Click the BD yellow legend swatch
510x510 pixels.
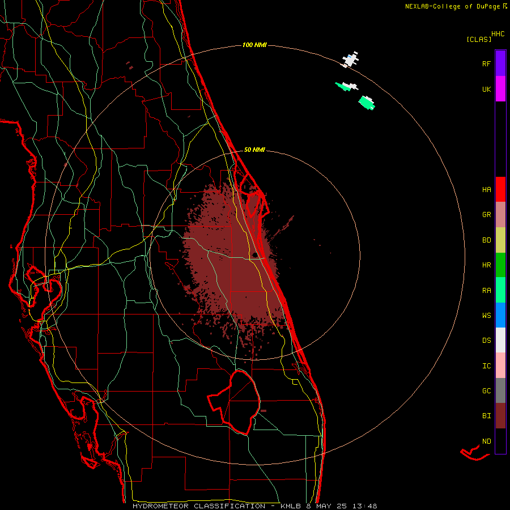pos(500,240)
